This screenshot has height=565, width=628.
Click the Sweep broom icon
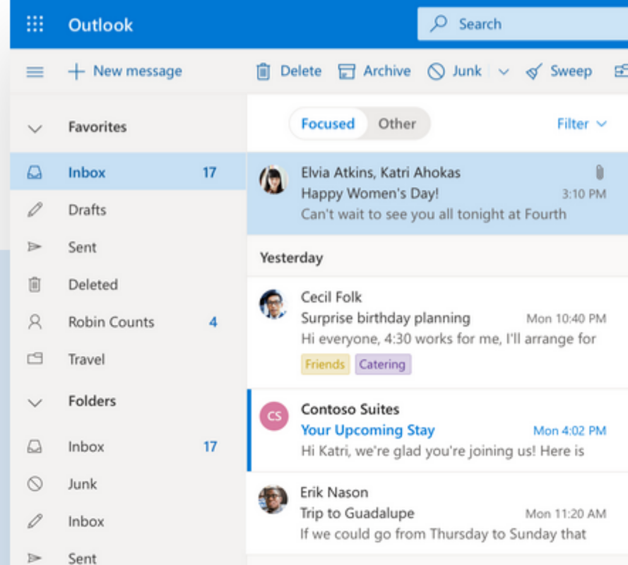534,71
